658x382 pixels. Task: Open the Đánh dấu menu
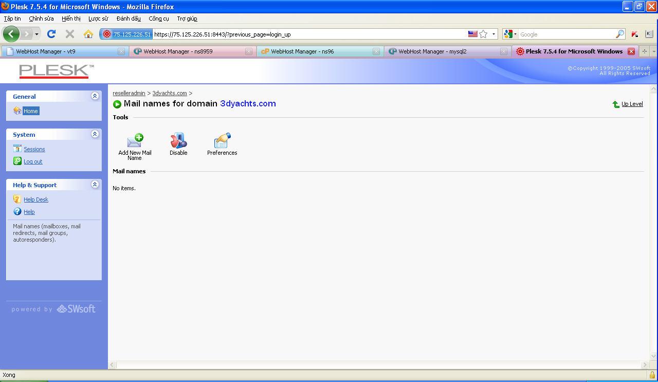(129, 19)
